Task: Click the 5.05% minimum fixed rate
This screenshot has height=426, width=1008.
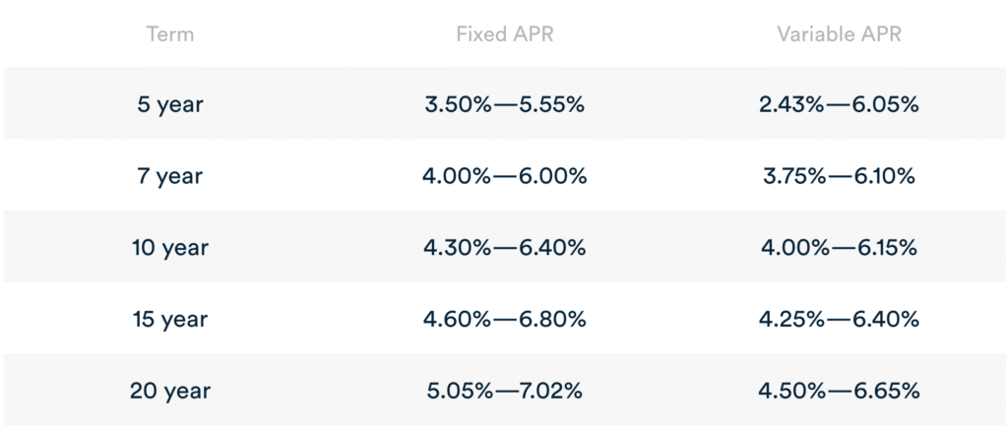Action: [x=457, y=391]
